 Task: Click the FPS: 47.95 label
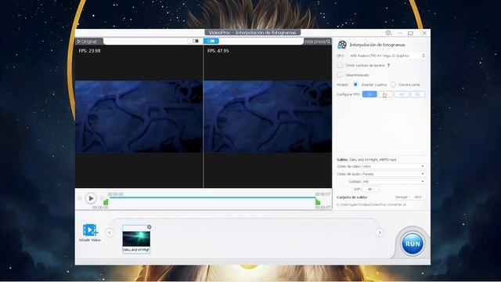[218, 51]
